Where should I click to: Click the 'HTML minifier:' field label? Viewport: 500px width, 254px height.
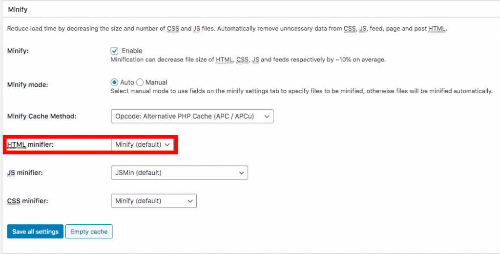30,144
